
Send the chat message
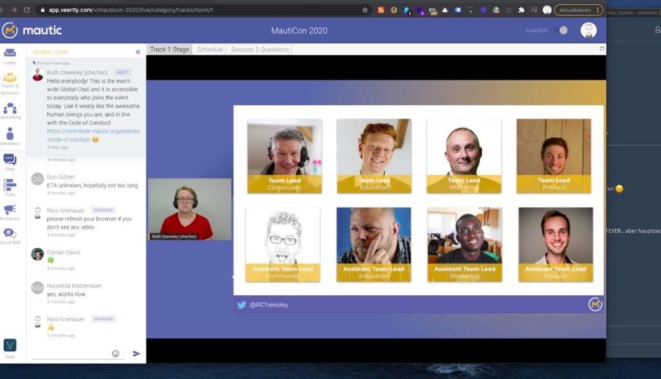pos(137,354)
